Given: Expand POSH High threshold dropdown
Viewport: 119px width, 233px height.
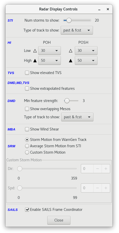Looking at the screenshot, I should point(86,61).
